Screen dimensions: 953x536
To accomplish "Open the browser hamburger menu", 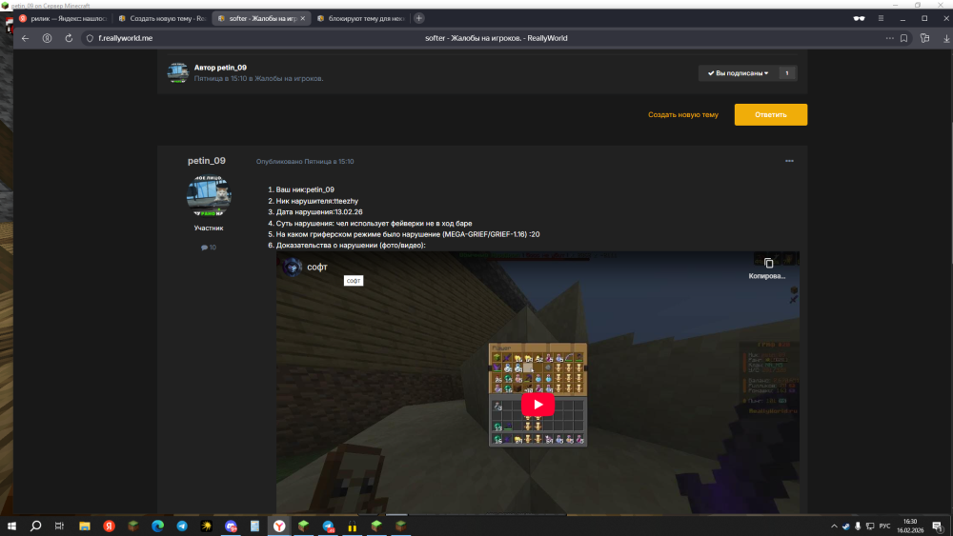I will (x=881, y=18).
